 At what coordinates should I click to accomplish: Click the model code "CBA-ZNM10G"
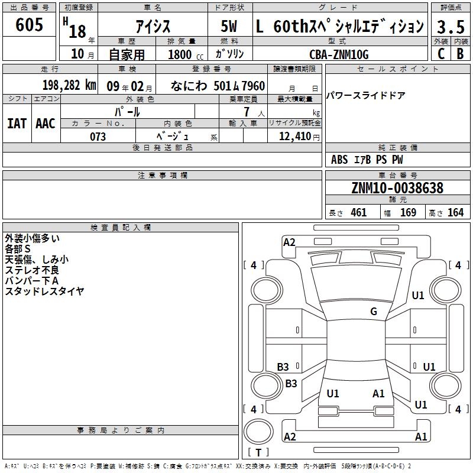(x=339, y=54)
